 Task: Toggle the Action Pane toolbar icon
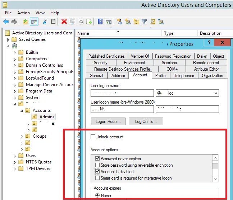[x=109, y=22]
